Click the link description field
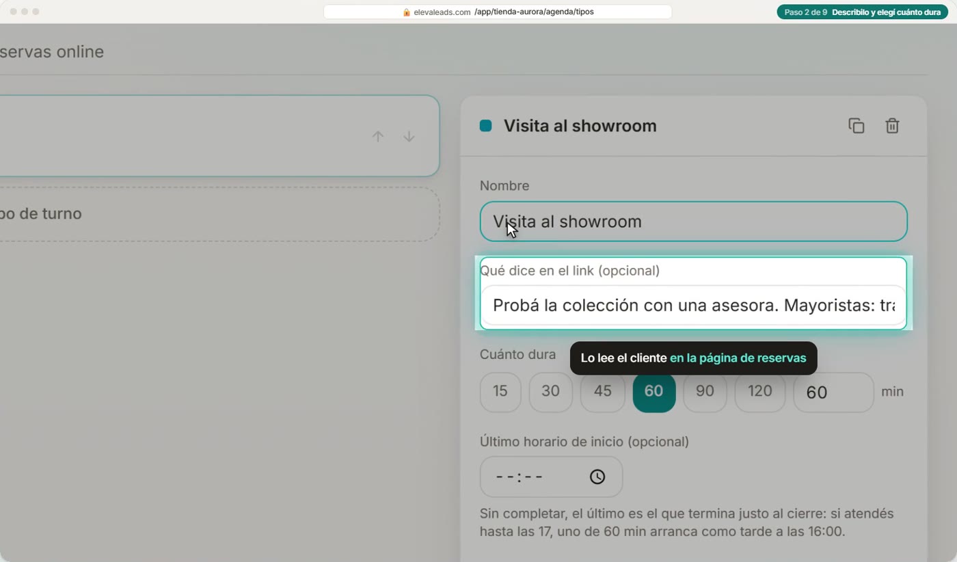The image size is (957, 562). click(x=693, y=305)
